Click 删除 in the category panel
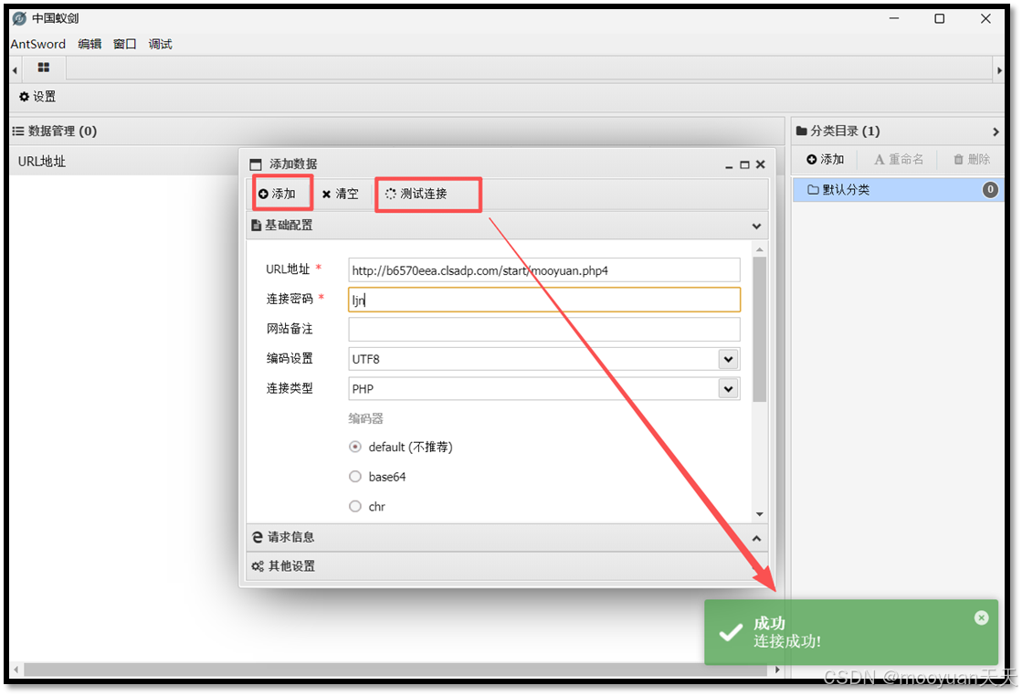The image size is (1022, 696). (972, 160)
